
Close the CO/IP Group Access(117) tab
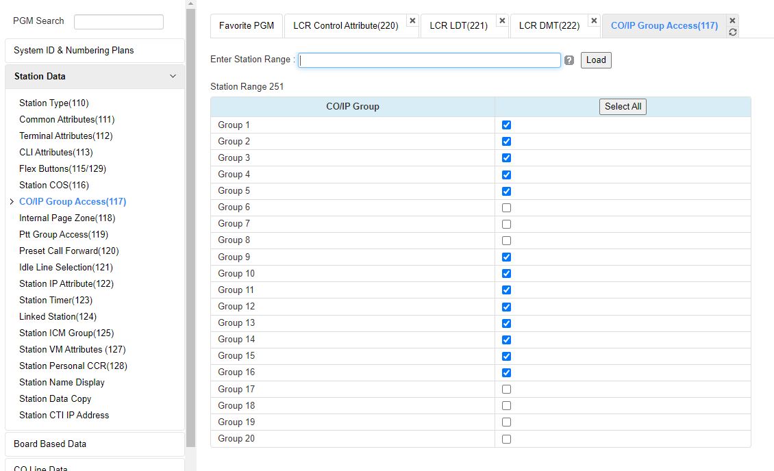pos(733,21)
